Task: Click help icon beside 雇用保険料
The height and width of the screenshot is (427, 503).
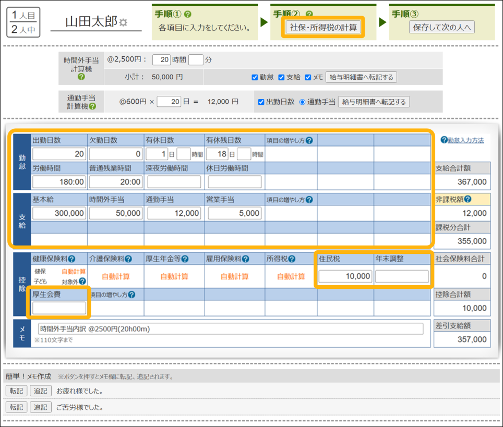Action: [247, 259]
